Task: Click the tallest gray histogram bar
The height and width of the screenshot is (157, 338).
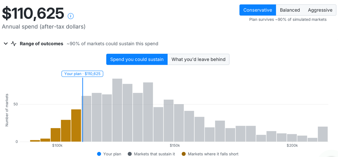Action: (x=117, y=110)
